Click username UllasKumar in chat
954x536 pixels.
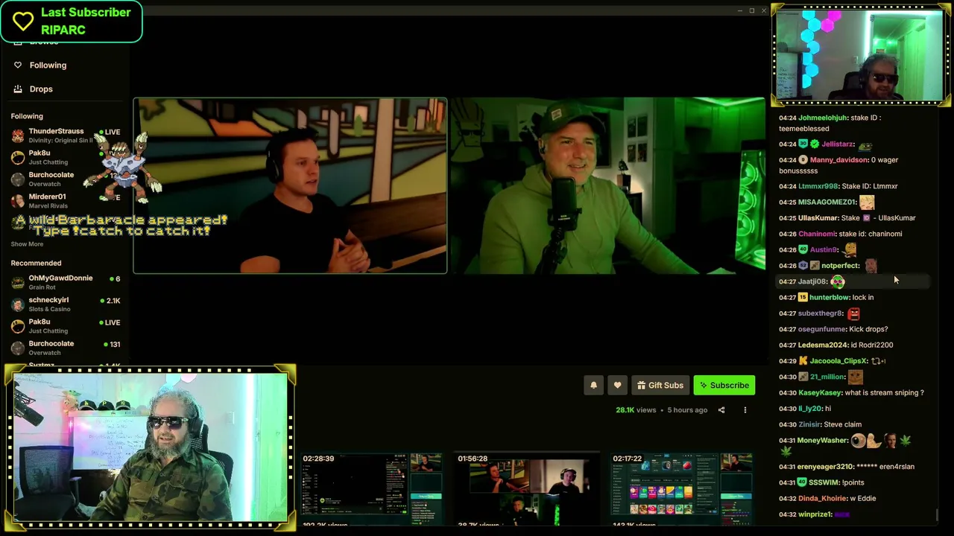(818, 218)
